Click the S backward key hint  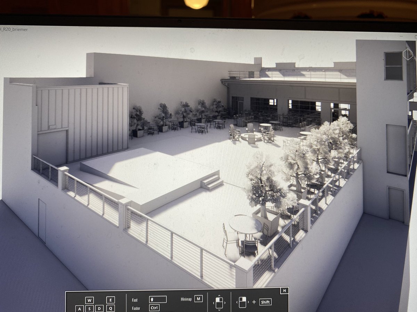pos(90,308)
